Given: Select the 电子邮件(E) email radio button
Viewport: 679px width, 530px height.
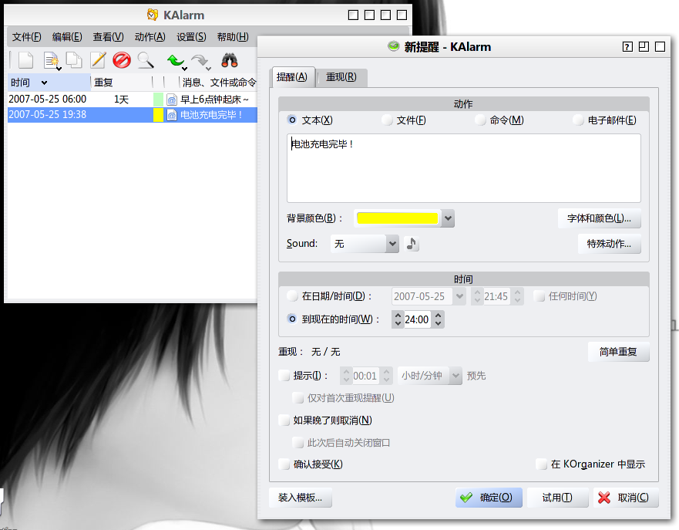Looking at the screenshot, I should (578, 120).
